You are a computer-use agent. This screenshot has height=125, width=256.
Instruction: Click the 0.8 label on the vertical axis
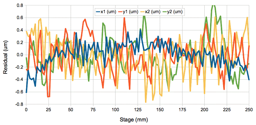(x=20, y=5)
